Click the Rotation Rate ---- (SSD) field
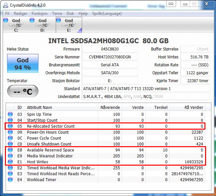216x196 pixels. [x=195, y=65]
